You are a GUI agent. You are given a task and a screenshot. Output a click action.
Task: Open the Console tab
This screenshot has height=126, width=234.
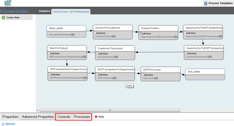pyautogui.click(x=64, y=117)
